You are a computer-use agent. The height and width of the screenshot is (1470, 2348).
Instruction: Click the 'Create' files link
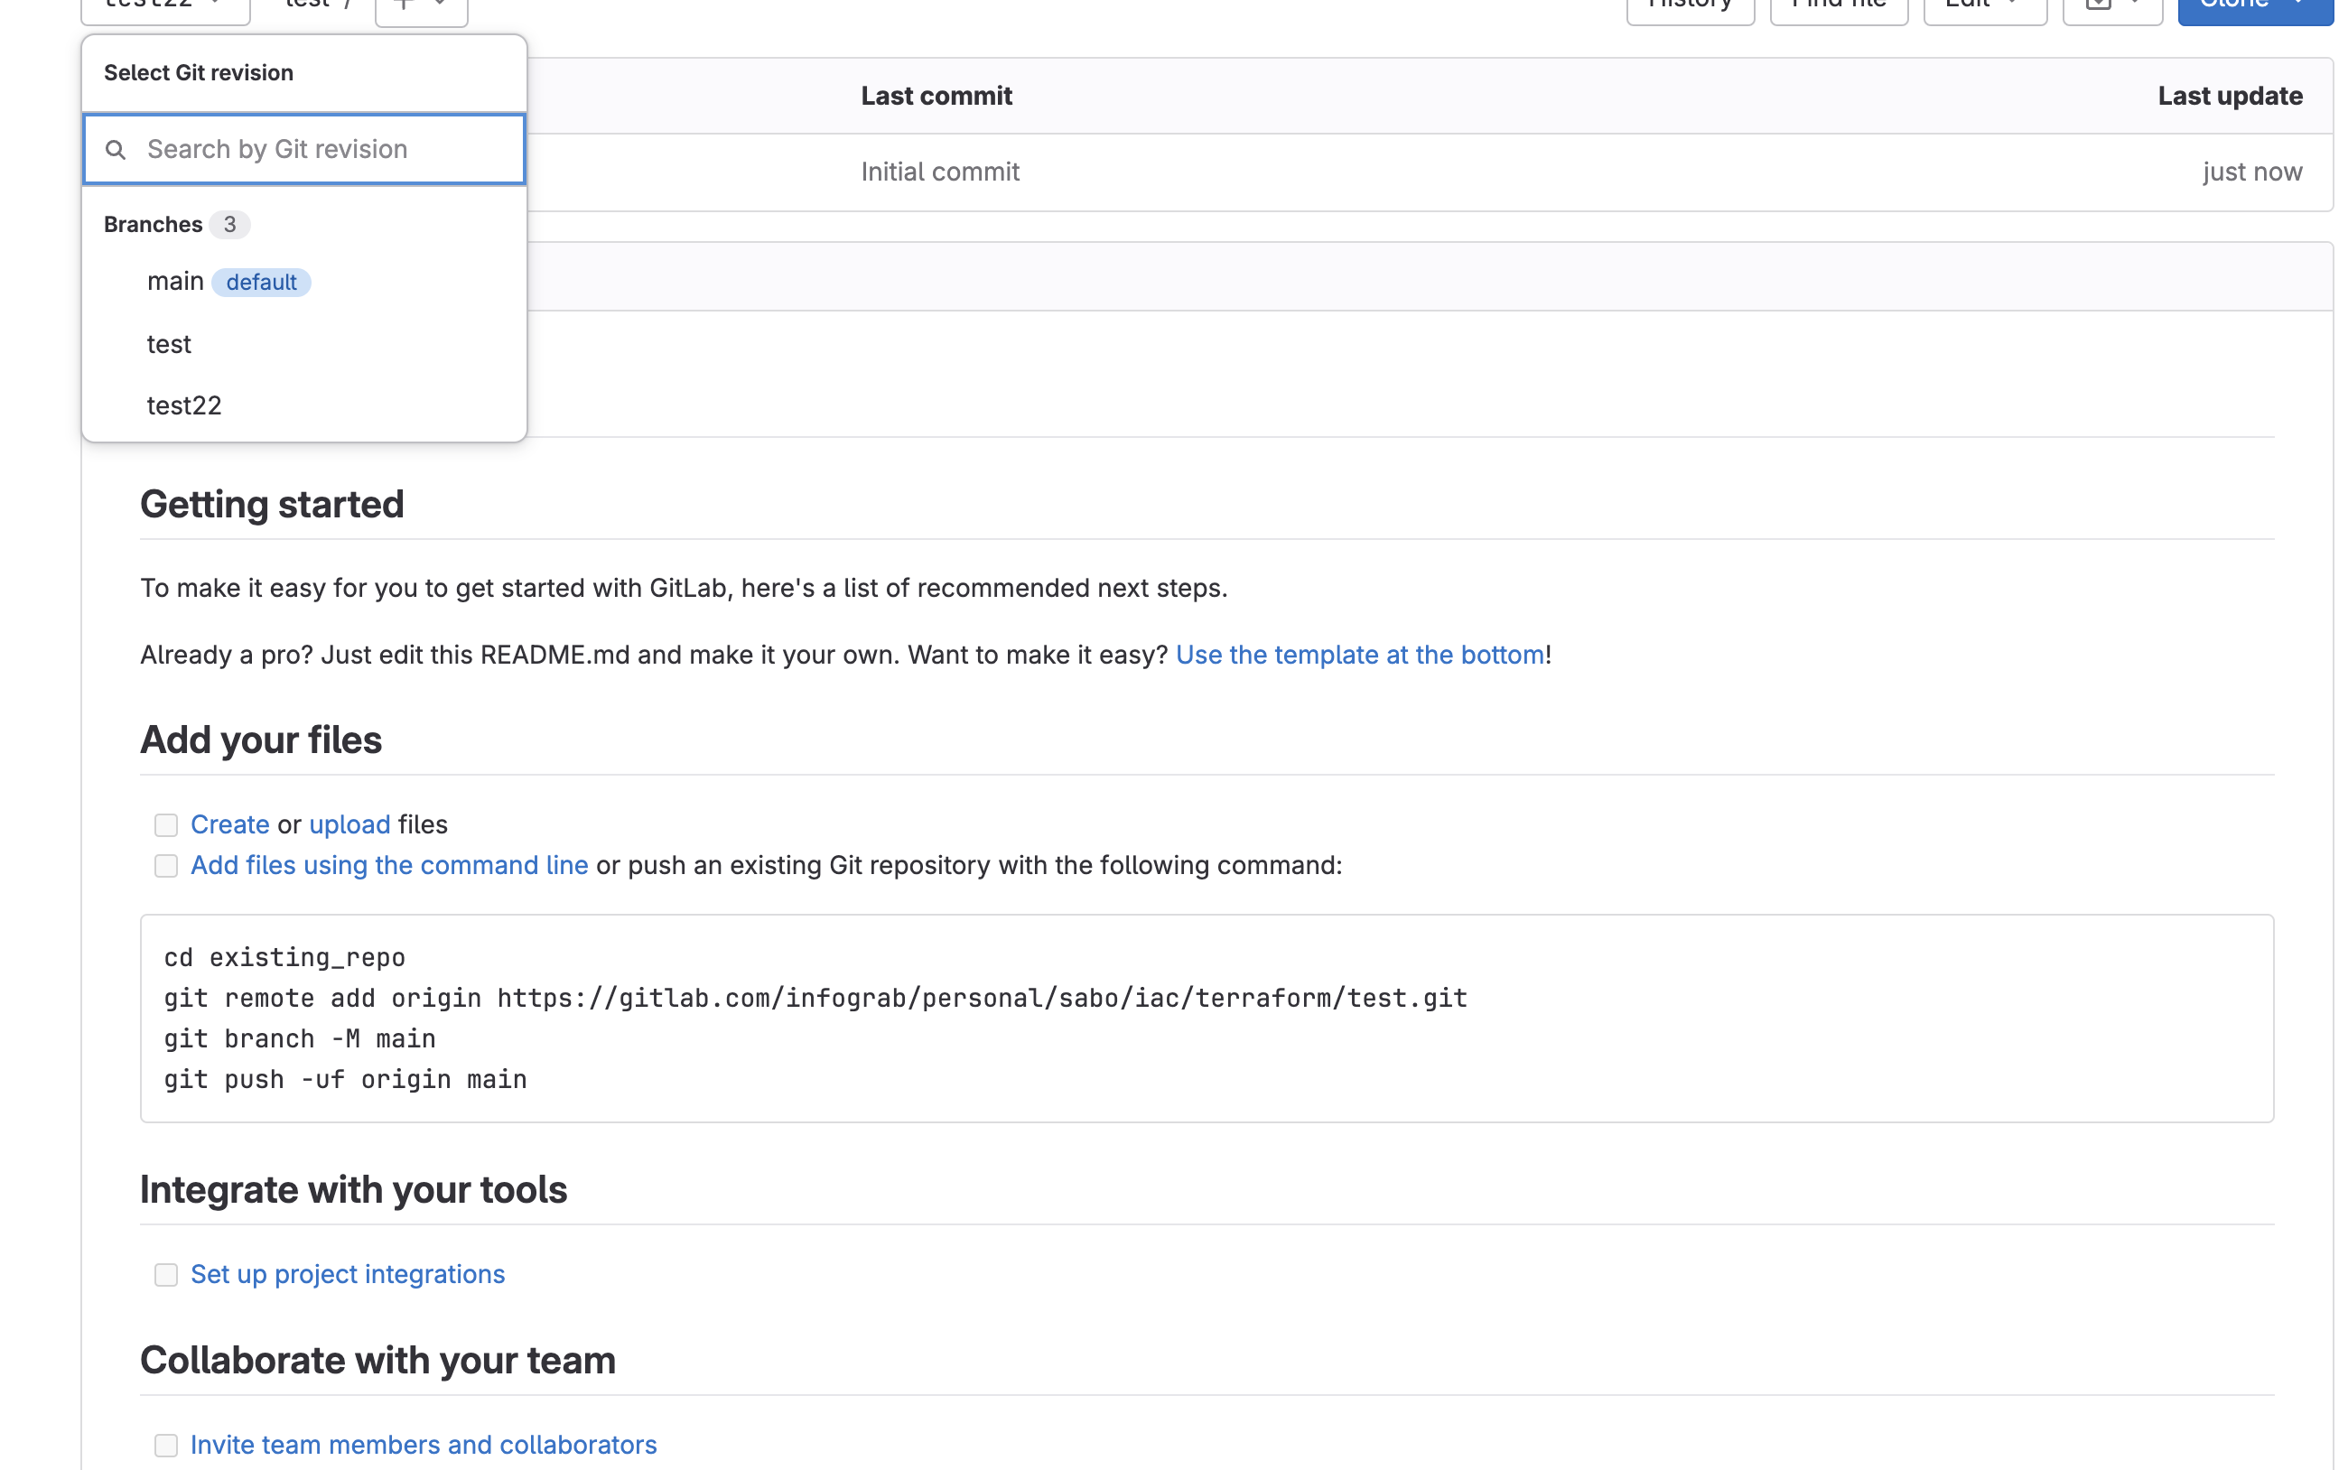pyautogui.click(x=229, y=825)
